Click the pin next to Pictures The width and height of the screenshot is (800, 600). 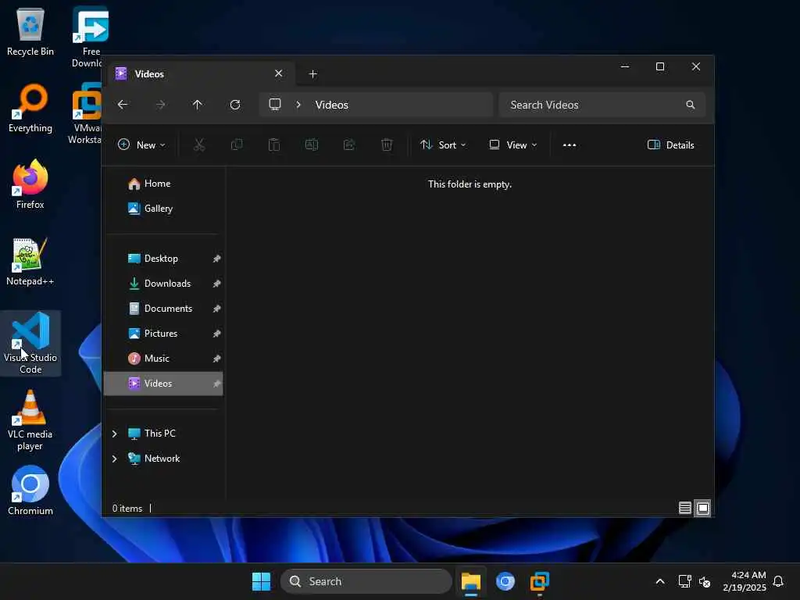(217, 334)
